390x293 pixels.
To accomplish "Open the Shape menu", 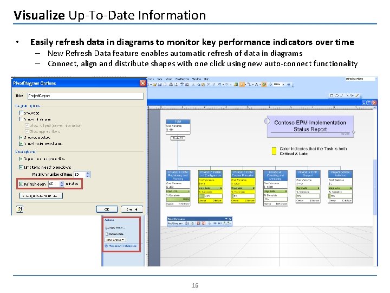I will coord(169,79).
